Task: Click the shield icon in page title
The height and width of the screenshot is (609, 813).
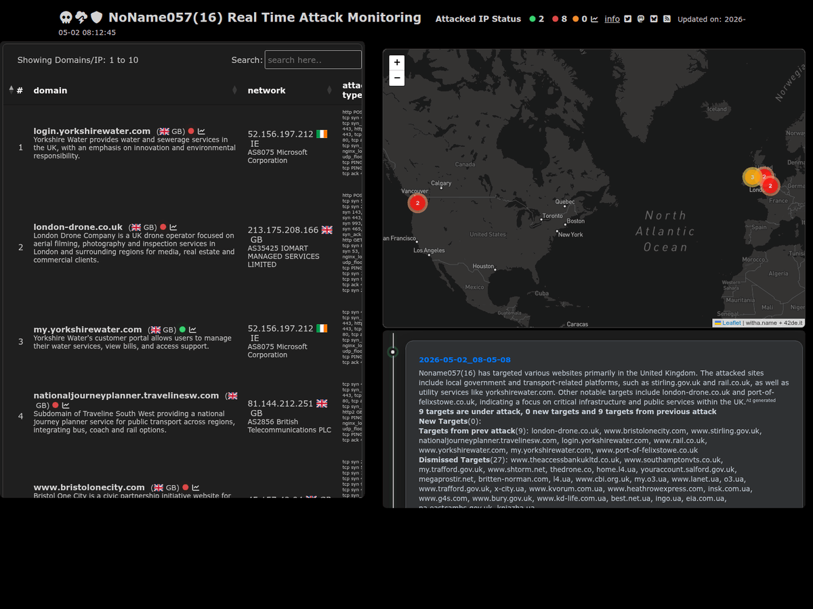Action: 97,18
